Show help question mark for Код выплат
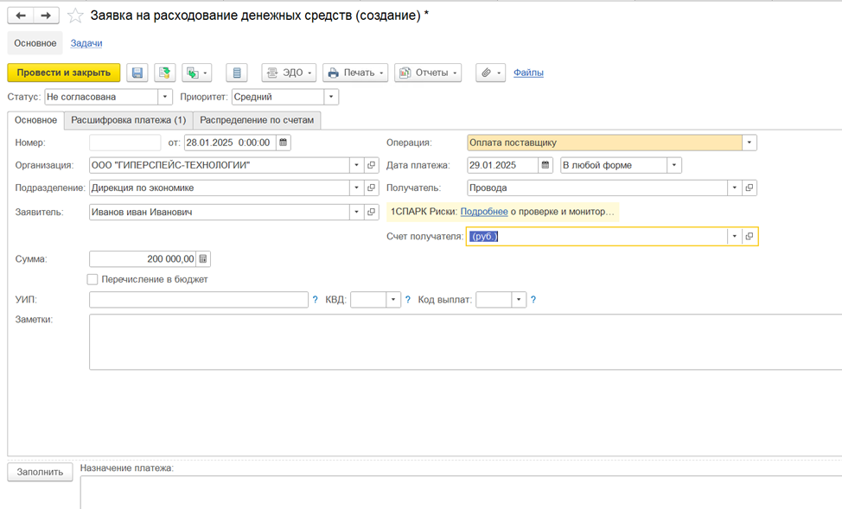842x509 pixels. click(x=533, y=300)
